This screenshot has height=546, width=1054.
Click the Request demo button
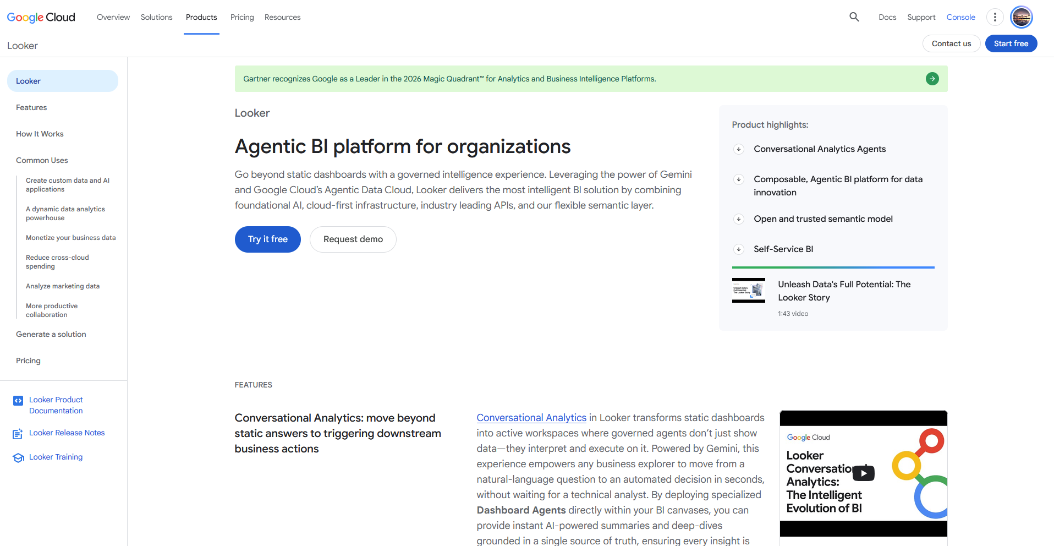[353, 239]
